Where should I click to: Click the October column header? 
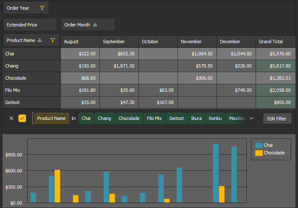click(158, 42)
